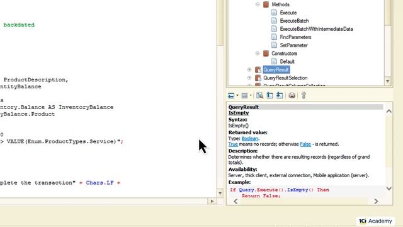
Task: Click the Constructors folder label
Action: pyautogui.click(x=284, y=54)
